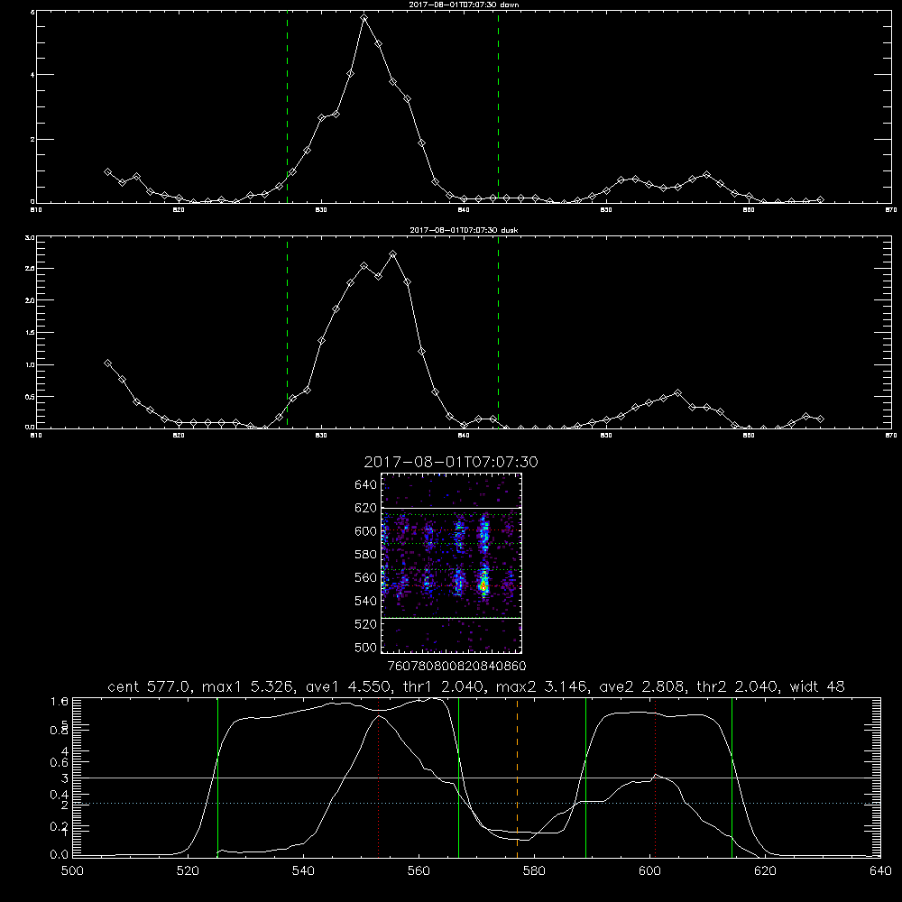Click the dawn plot title text
Screen dimensions: 902x902
pyautogui.click(x=464, y=4)
